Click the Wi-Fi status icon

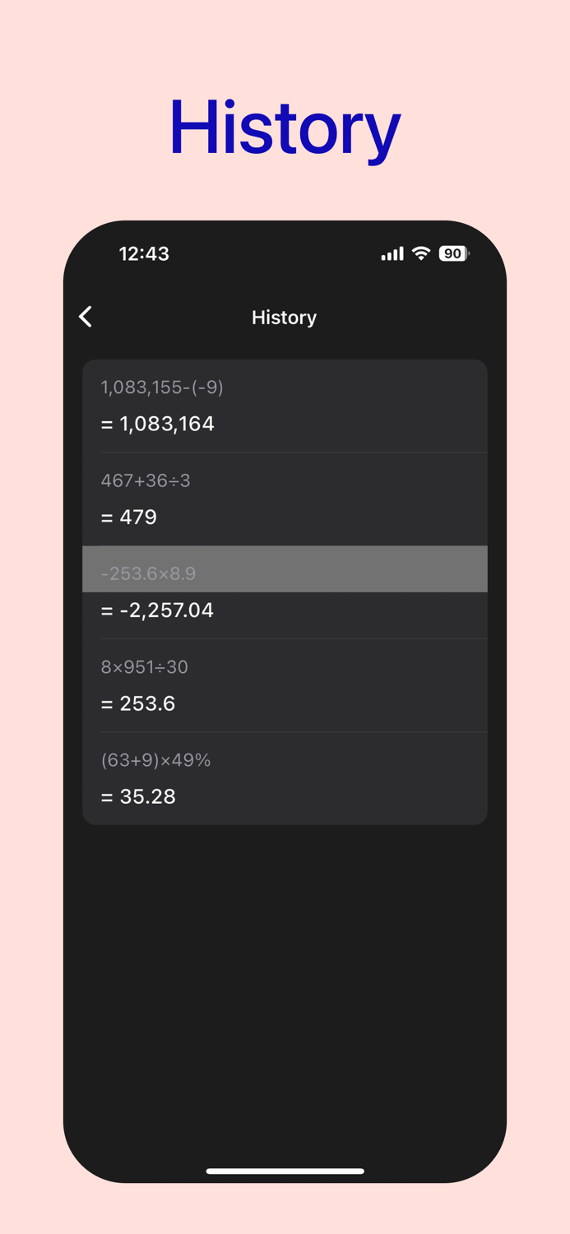(x=421, y=253)
